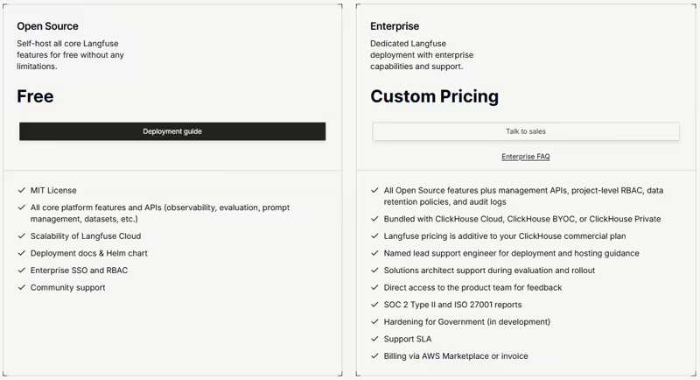Select the Open Source plan heading
This screenshot has height=380, width=700.
(x=47, y=26)
